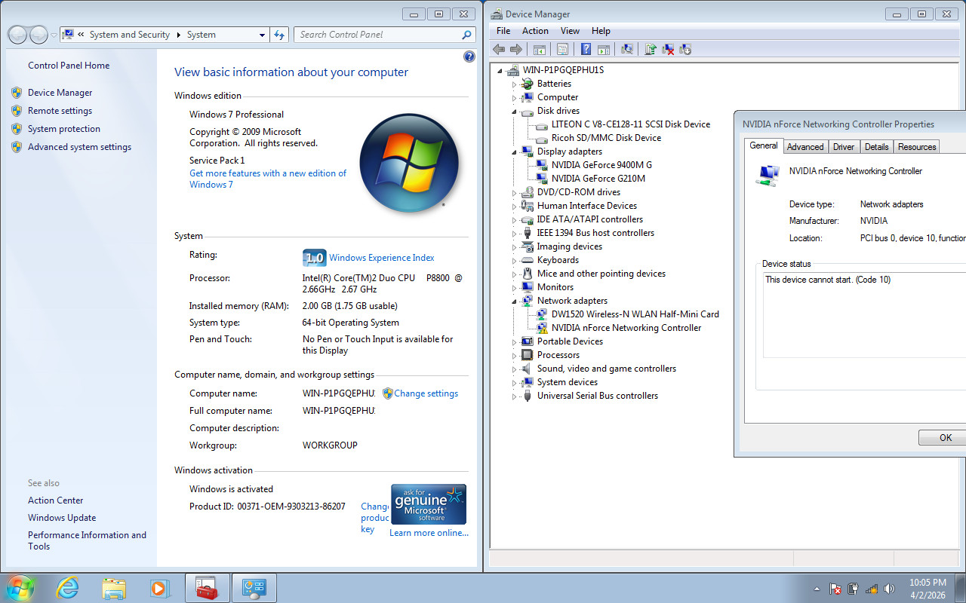Switch to the Control Panel taskbar button
Screen dimensions: 966x603
[x=254, y=588]
